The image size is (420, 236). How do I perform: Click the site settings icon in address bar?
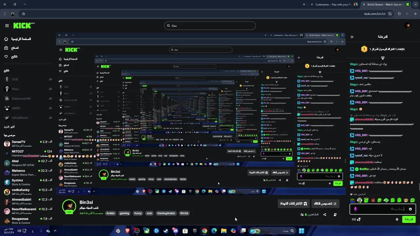point(390,14)
